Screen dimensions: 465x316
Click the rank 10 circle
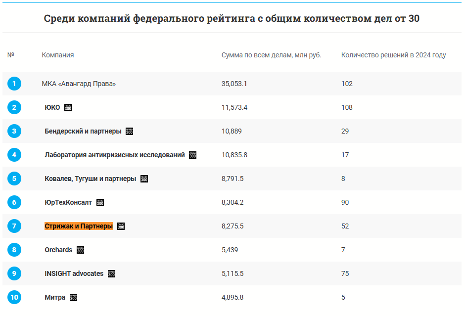14,297
